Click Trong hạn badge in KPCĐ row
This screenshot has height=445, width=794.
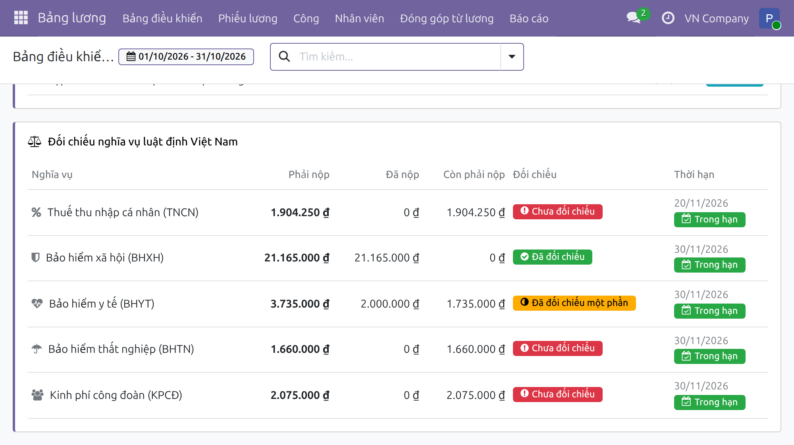point(709,402)
